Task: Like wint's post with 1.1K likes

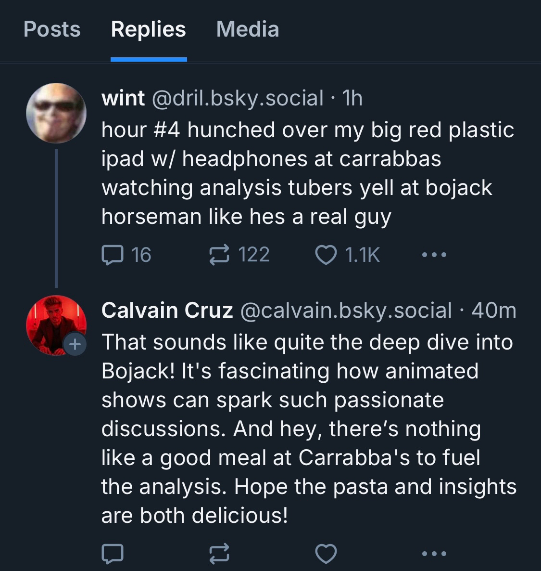Action: coord(326,255)
